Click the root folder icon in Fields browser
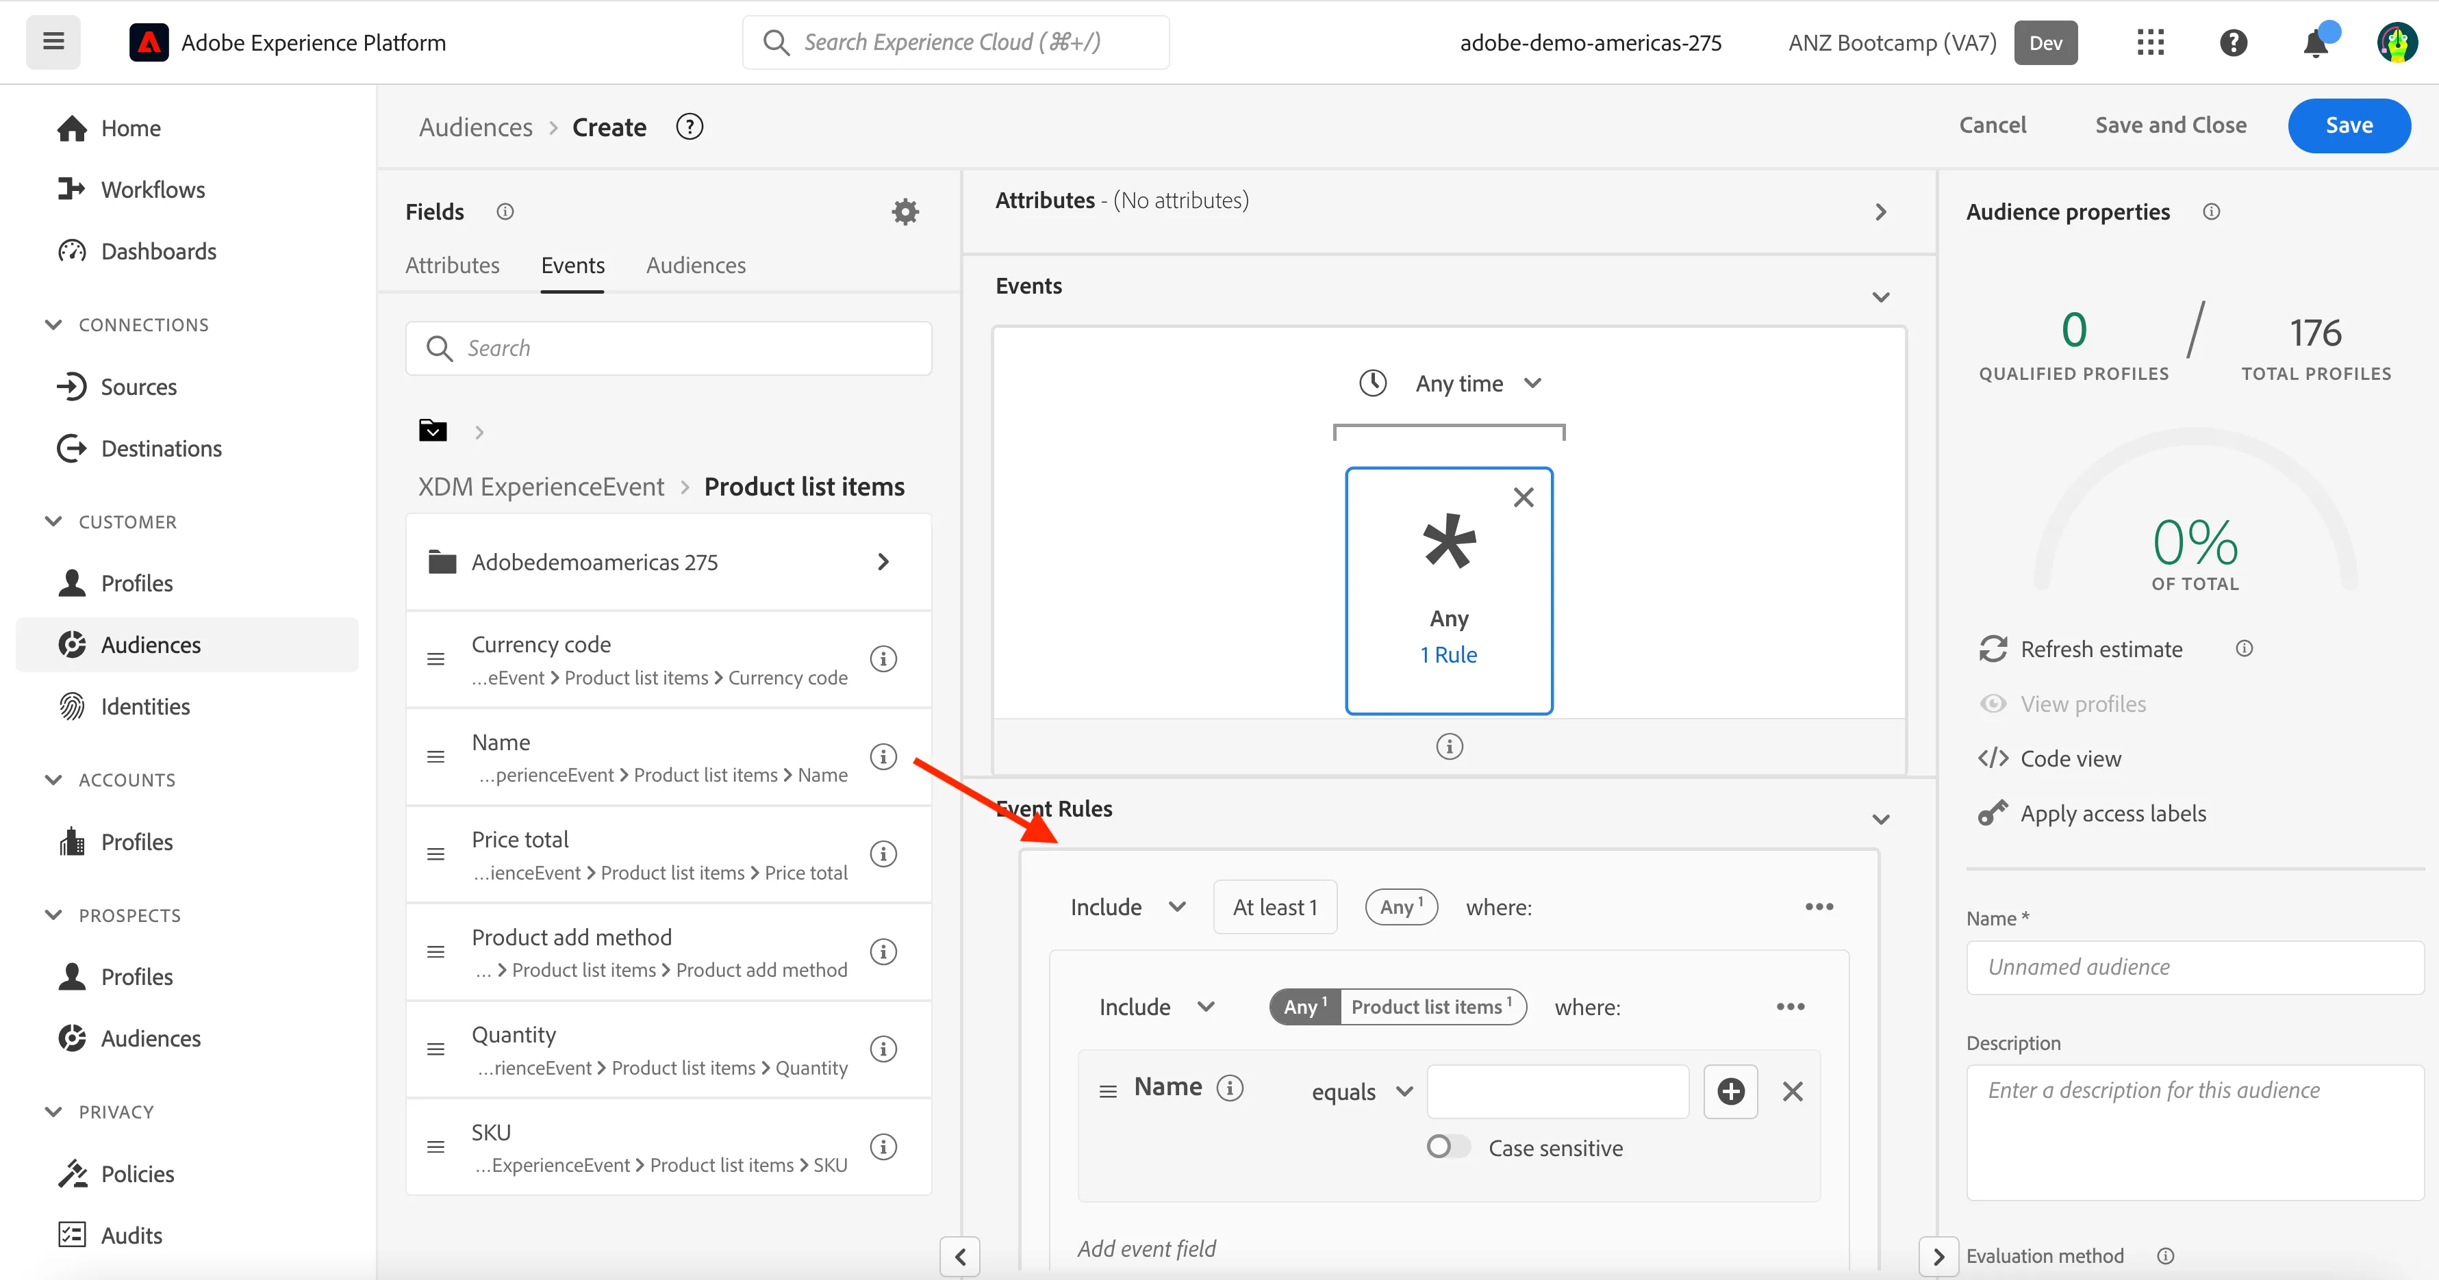The image size is (2439, 1280). click(433, 431)
